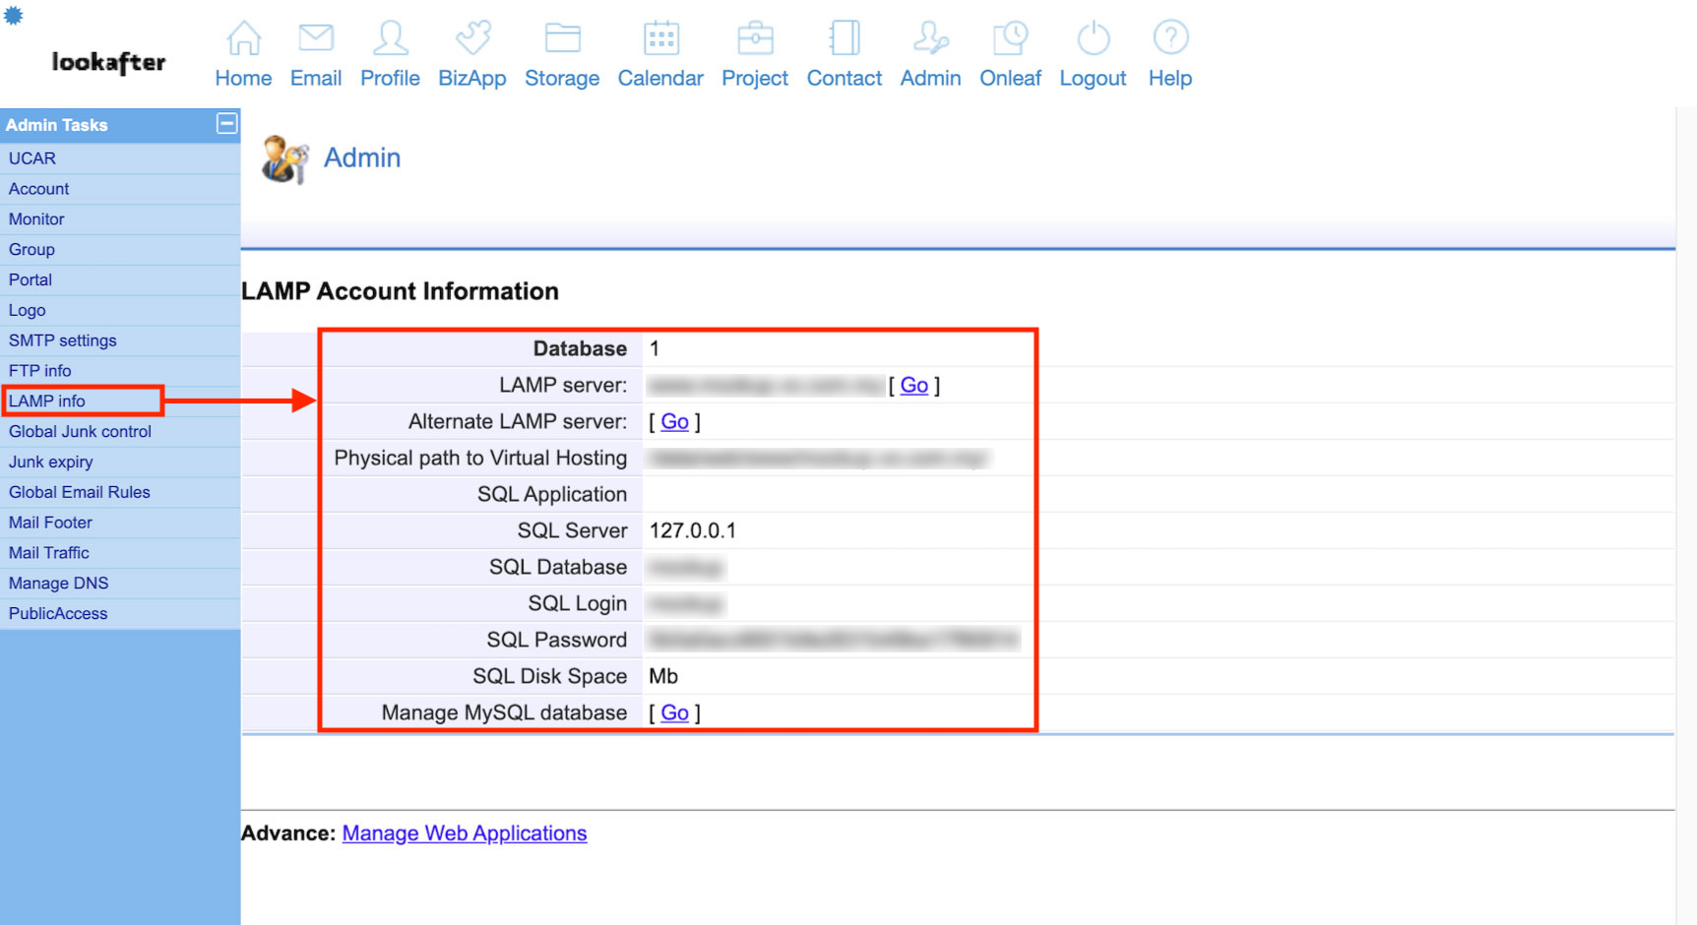Open Storage via the folder icon
Image resolution: width=1697 pixels, height=925 pixels.
[562, 38]
